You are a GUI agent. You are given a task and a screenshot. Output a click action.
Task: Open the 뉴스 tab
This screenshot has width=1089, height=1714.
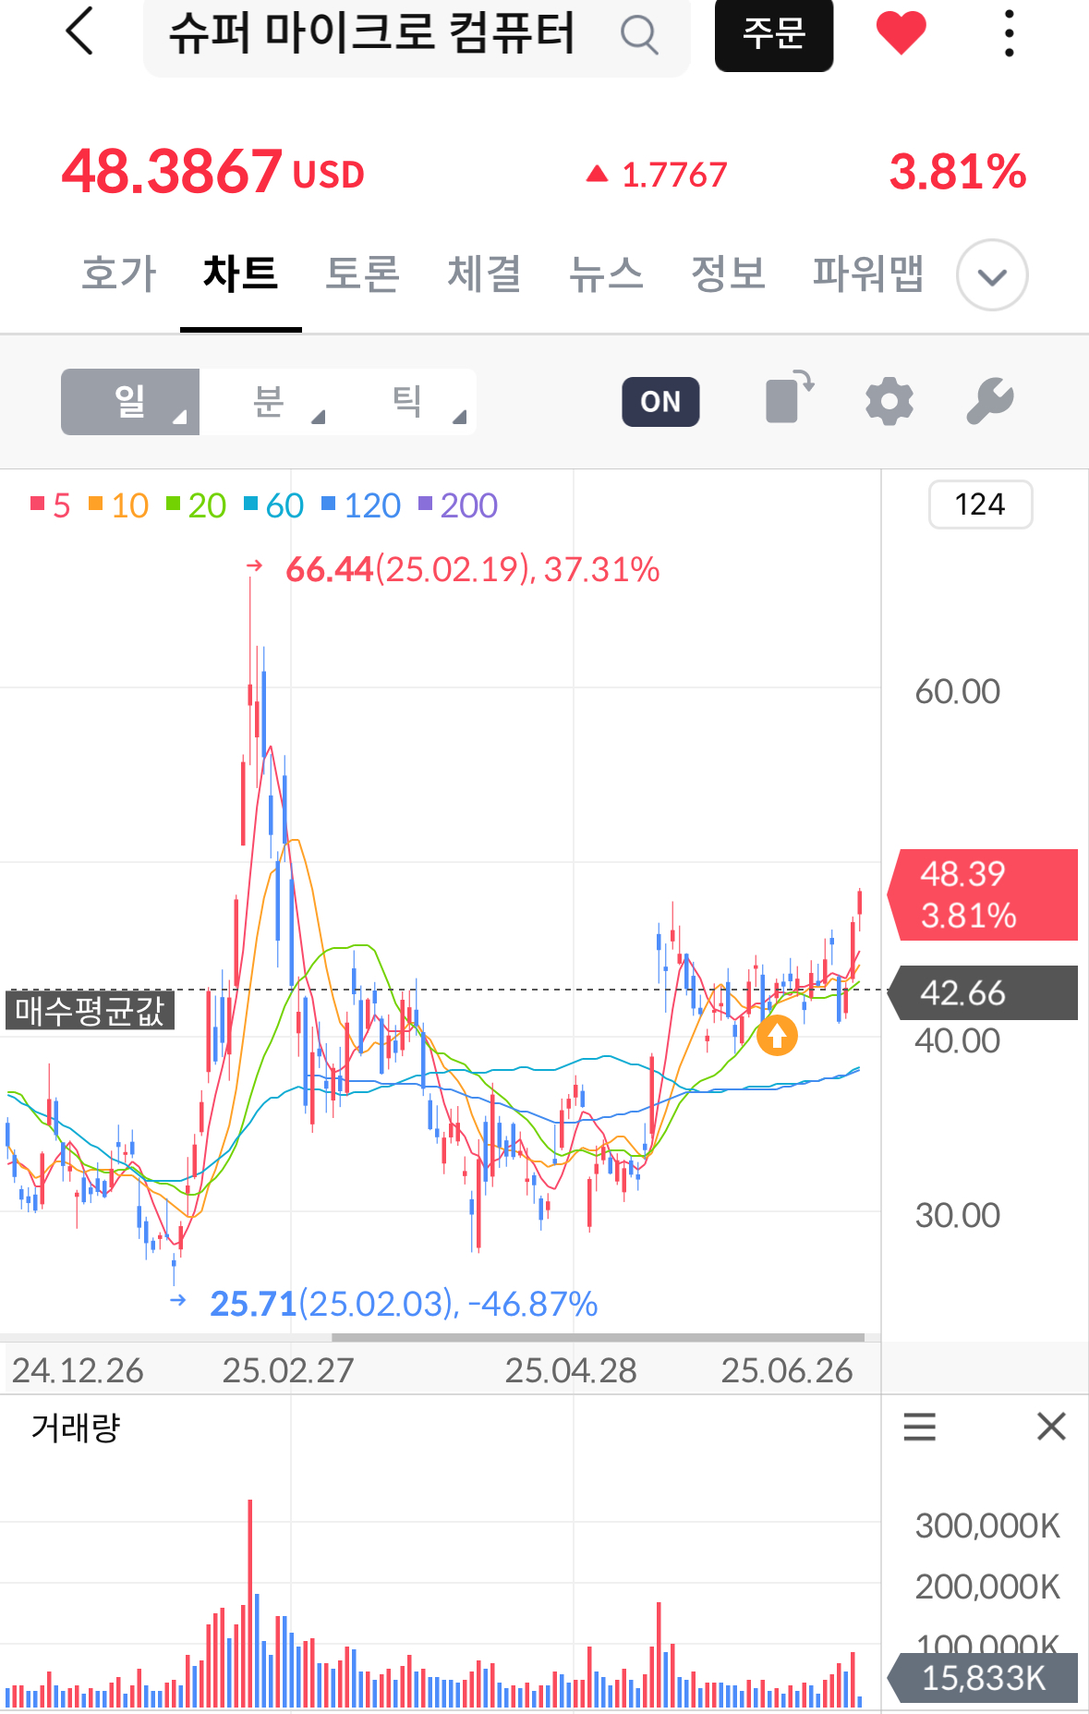coord(607,274)
